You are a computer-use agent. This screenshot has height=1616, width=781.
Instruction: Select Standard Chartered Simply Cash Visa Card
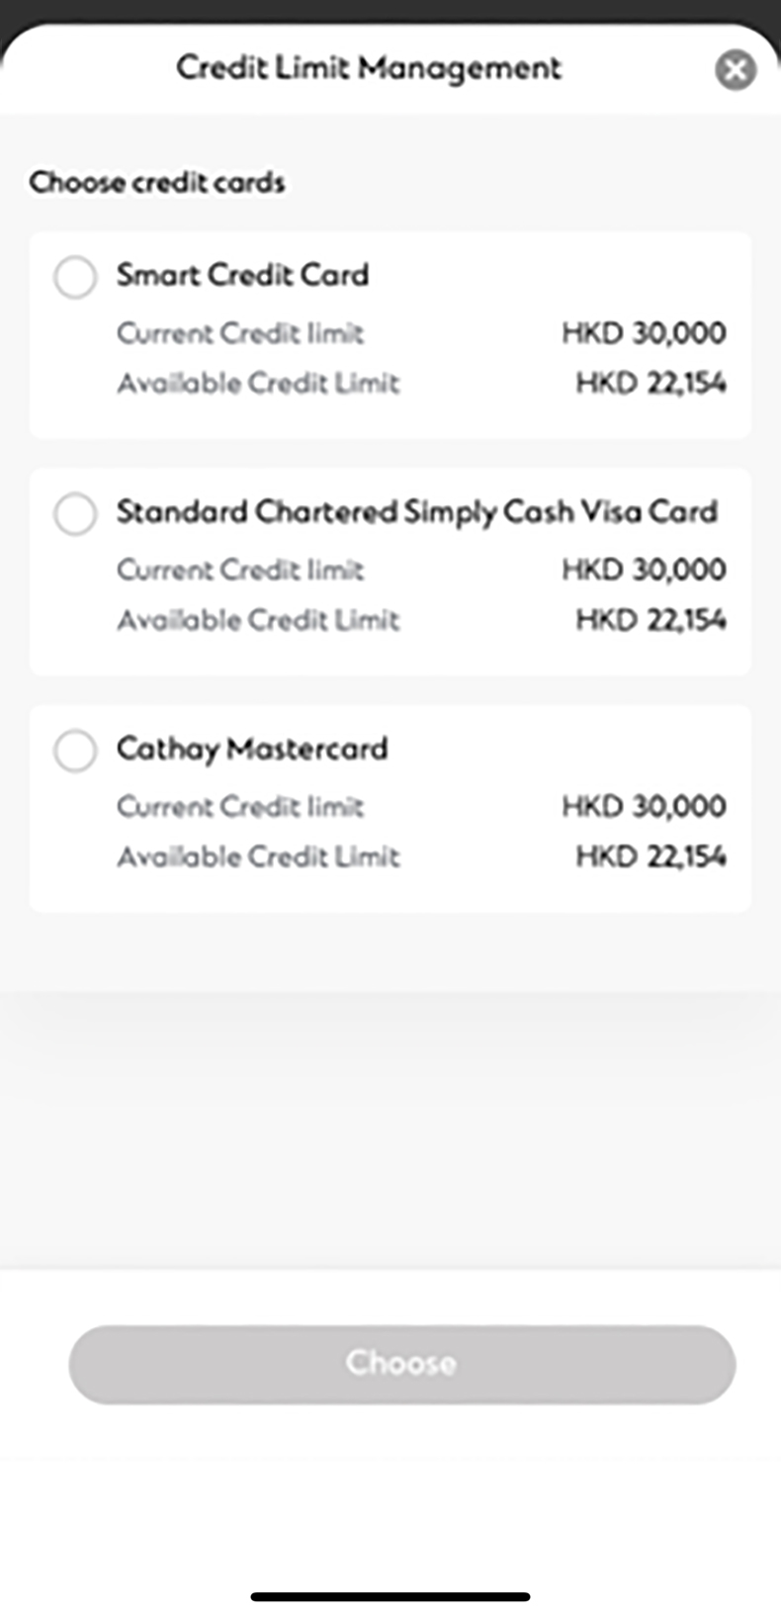(75, 514)
